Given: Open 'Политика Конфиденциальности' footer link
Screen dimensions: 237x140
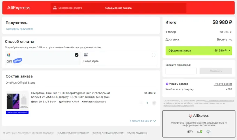Looking at the screenshot, I should tap(108, 133).
